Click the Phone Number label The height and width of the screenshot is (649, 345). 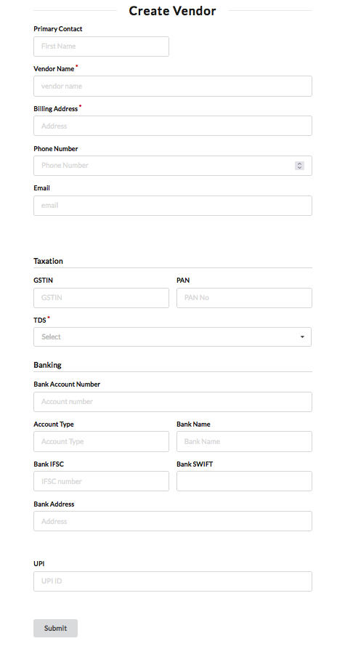click(56, 148)
